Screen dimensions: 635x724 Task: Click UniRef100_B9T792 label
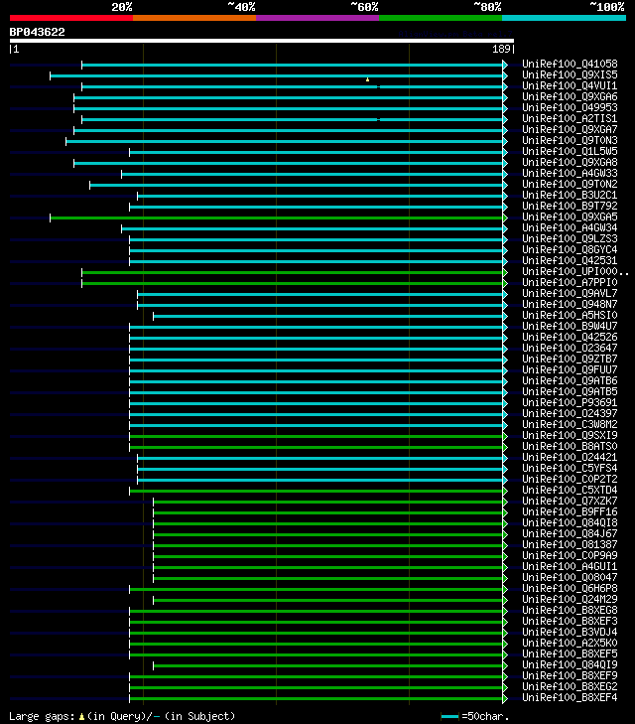coord(570,206)
